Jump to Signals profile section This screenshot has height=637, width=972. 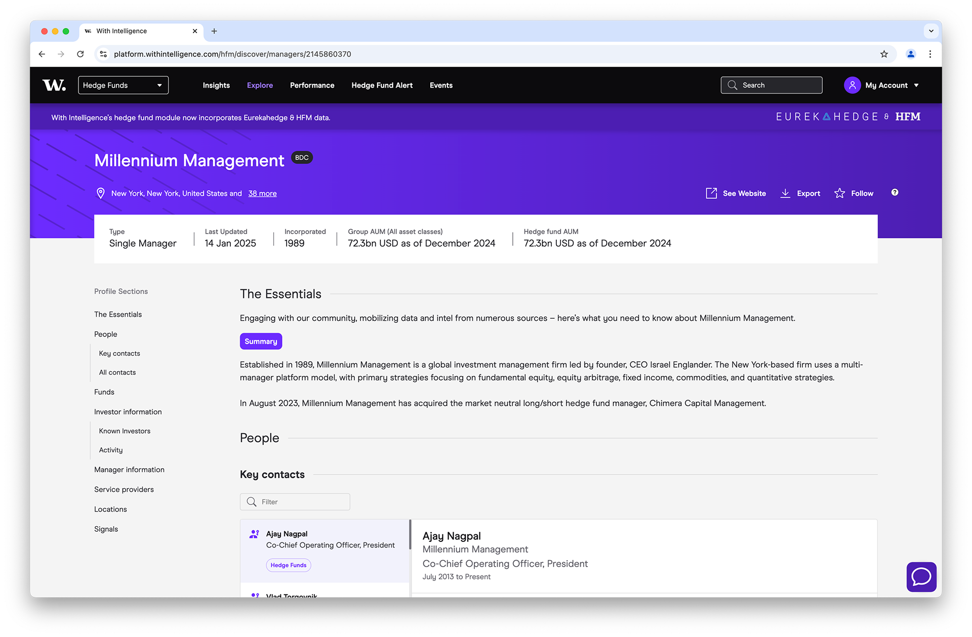pos(106,529)
